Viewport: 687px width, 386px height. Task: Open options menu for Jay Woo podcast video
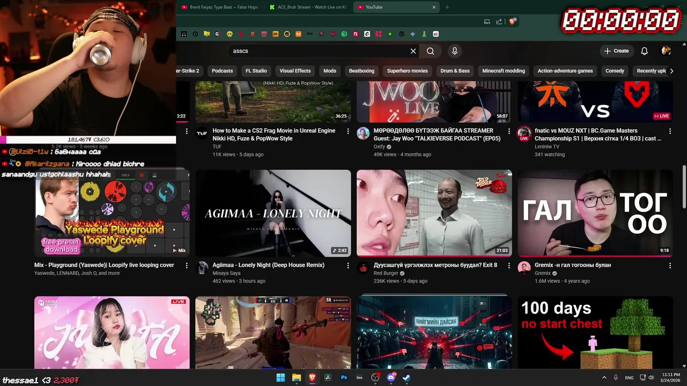pyautogui.click(x=509, y=131)
